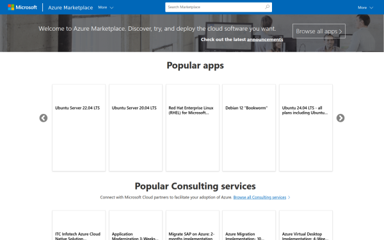Open Migrate SAP on Azure card
Viewport: 384px width, 240px height.
(193, 225)
